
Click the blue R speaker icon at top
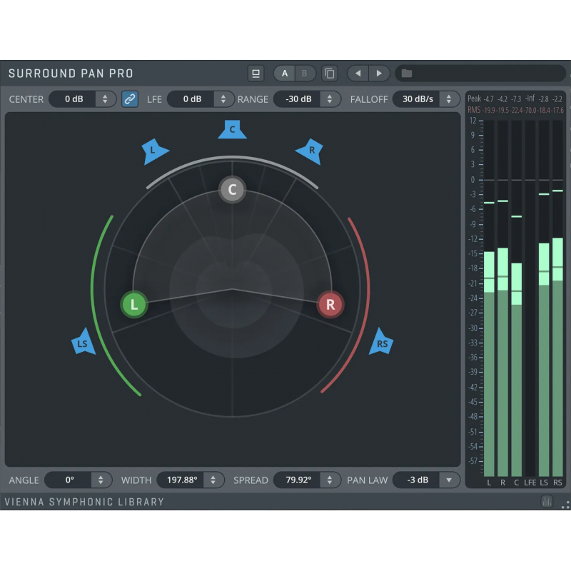(310, 151)
